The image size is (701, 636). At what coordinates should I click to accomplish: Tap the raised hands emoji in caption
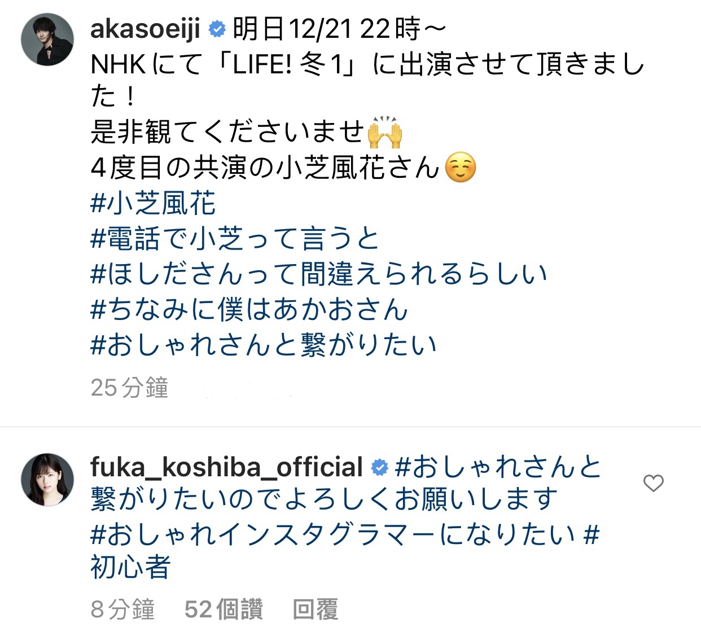384,132
